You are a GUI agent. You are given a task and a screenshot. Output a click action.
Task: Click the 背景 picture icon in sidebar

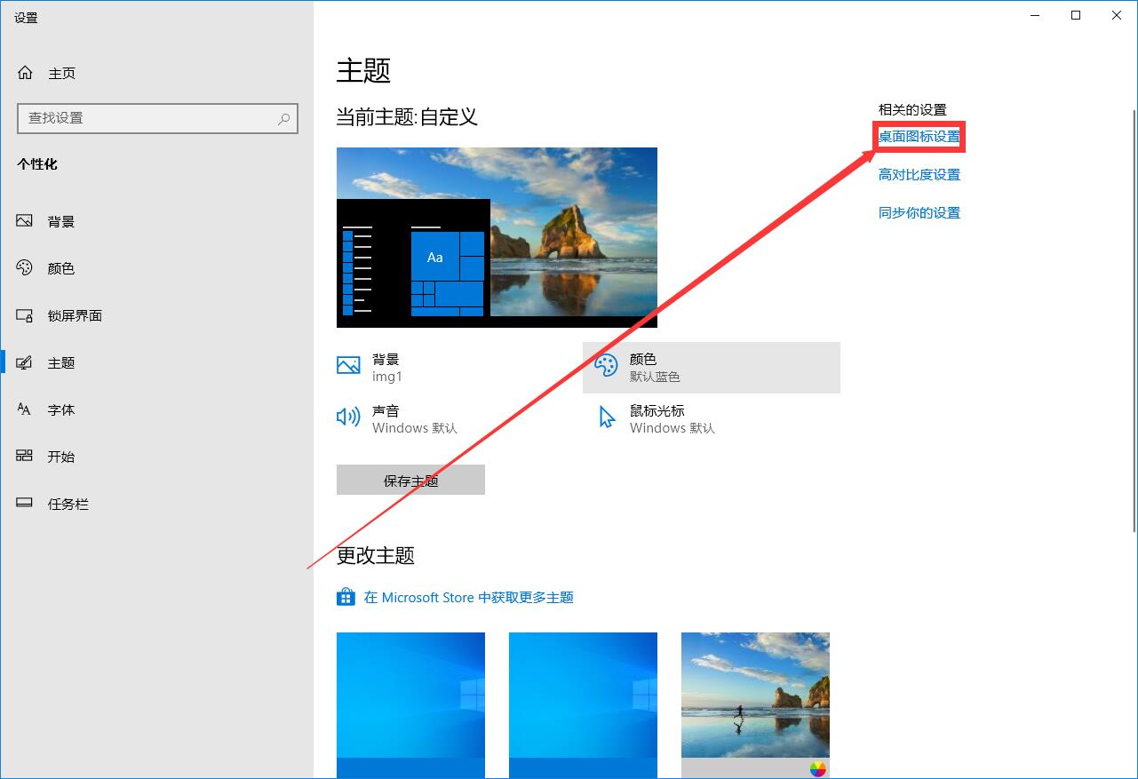(x=25, y=221)
